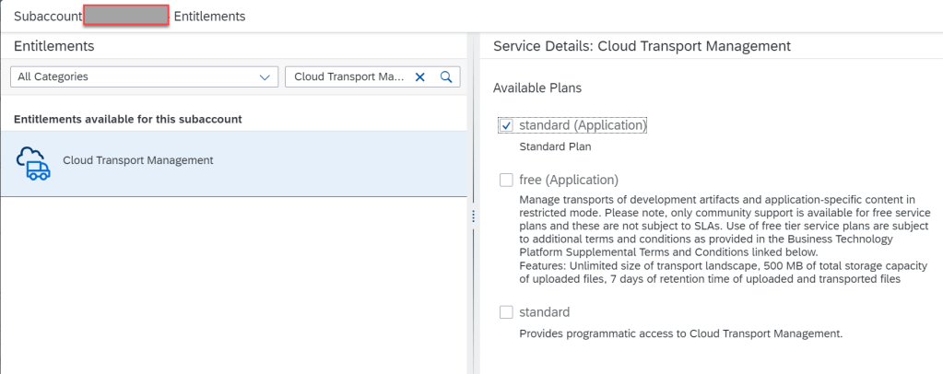Click the "Available Plans" heading
This screenshot has width=943, height=374.
coord(537,88)
